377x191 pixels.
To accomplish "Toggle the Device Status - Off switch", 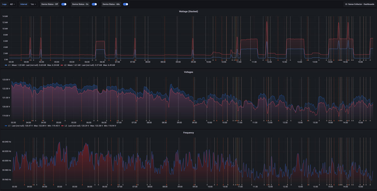I will [x=64, y=4].
